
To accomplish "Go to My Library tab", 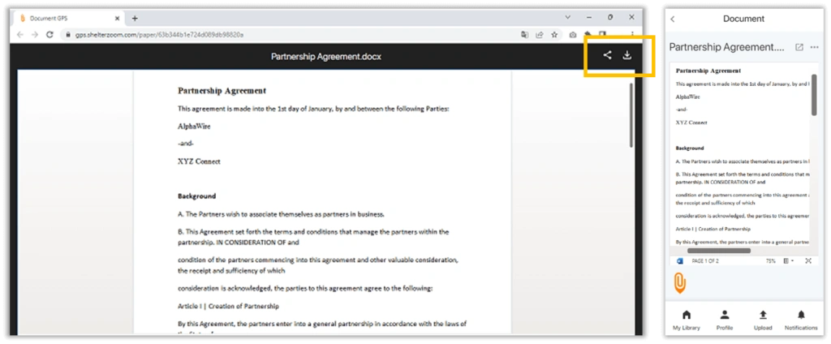I will [687, 320].
